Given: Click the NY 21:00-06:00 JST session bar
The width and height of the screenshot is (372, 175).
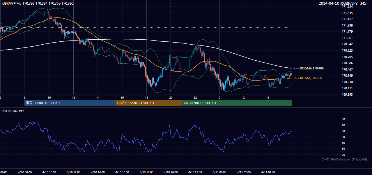Looking at the screenshot, I should pos(237,103).
